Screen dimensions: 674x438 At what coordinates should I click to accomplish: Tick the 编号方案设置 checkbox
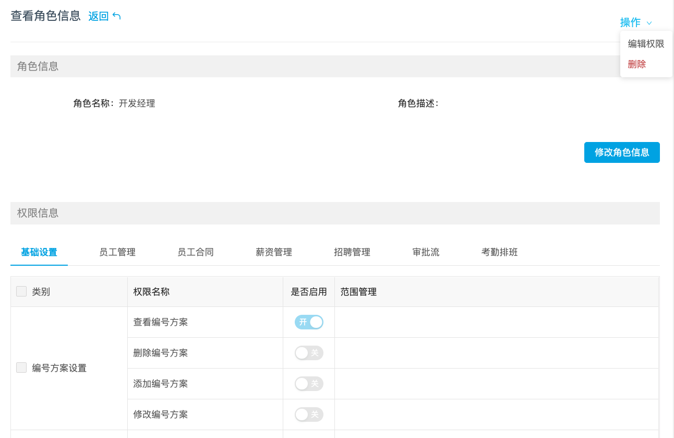[21, 368]
